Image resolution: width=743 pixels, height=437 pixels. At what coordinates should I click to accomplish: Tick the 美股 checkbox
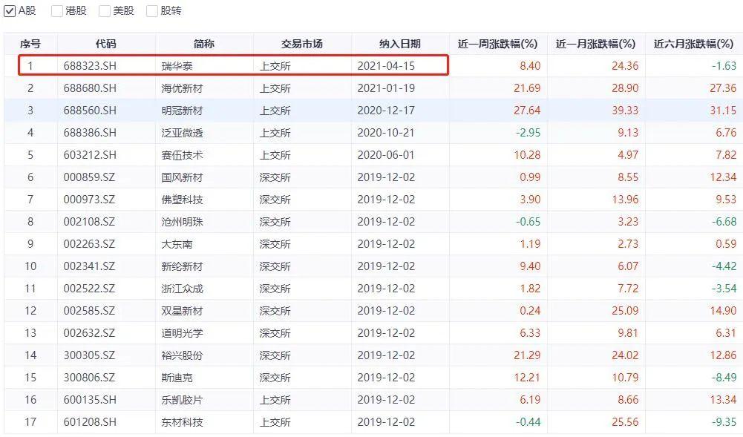[105, 10]
